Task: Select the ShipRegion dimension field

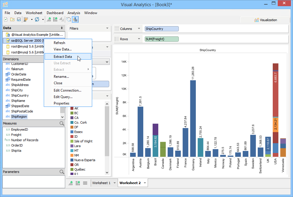Action: [x=19, y=117]
